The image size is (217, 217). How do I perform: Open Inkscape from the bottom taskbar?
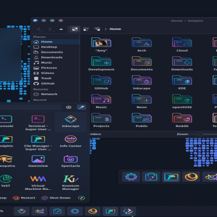coord(22,211)
